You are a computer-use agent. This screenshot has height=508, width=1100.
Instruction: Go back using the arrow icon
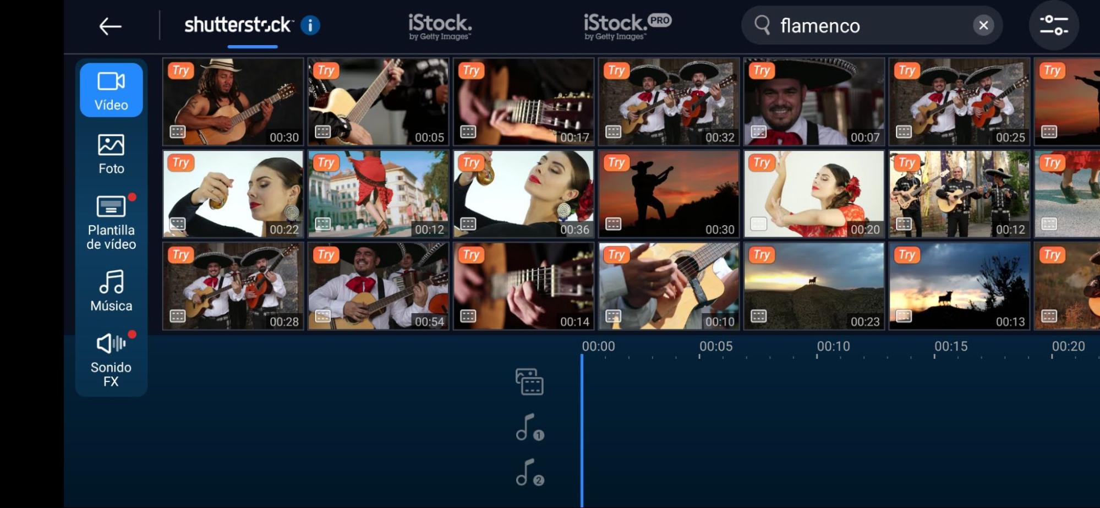click(110, 26)
